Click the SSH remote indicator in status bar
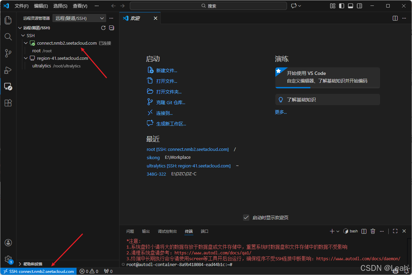412x275 pixels. (38, 271)
